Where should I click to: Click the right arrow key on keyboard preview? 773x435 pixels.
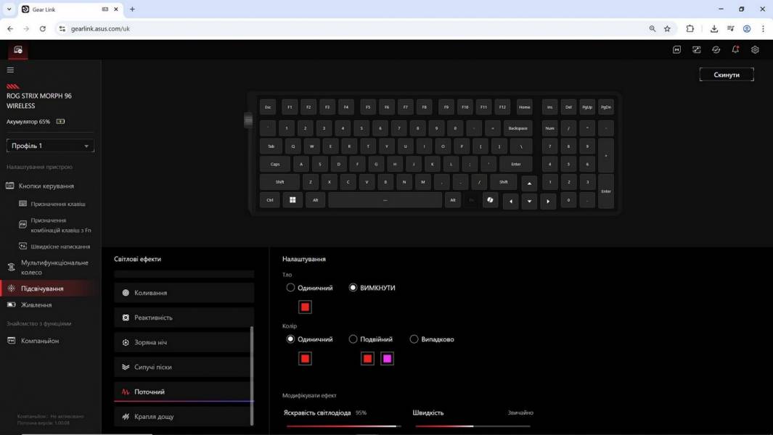pyautogui.click(x=548, y=201)
